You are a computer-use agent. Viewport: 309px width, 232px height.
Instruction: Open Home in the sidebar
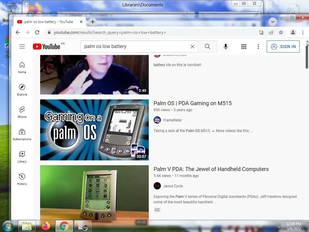(22, 68)
